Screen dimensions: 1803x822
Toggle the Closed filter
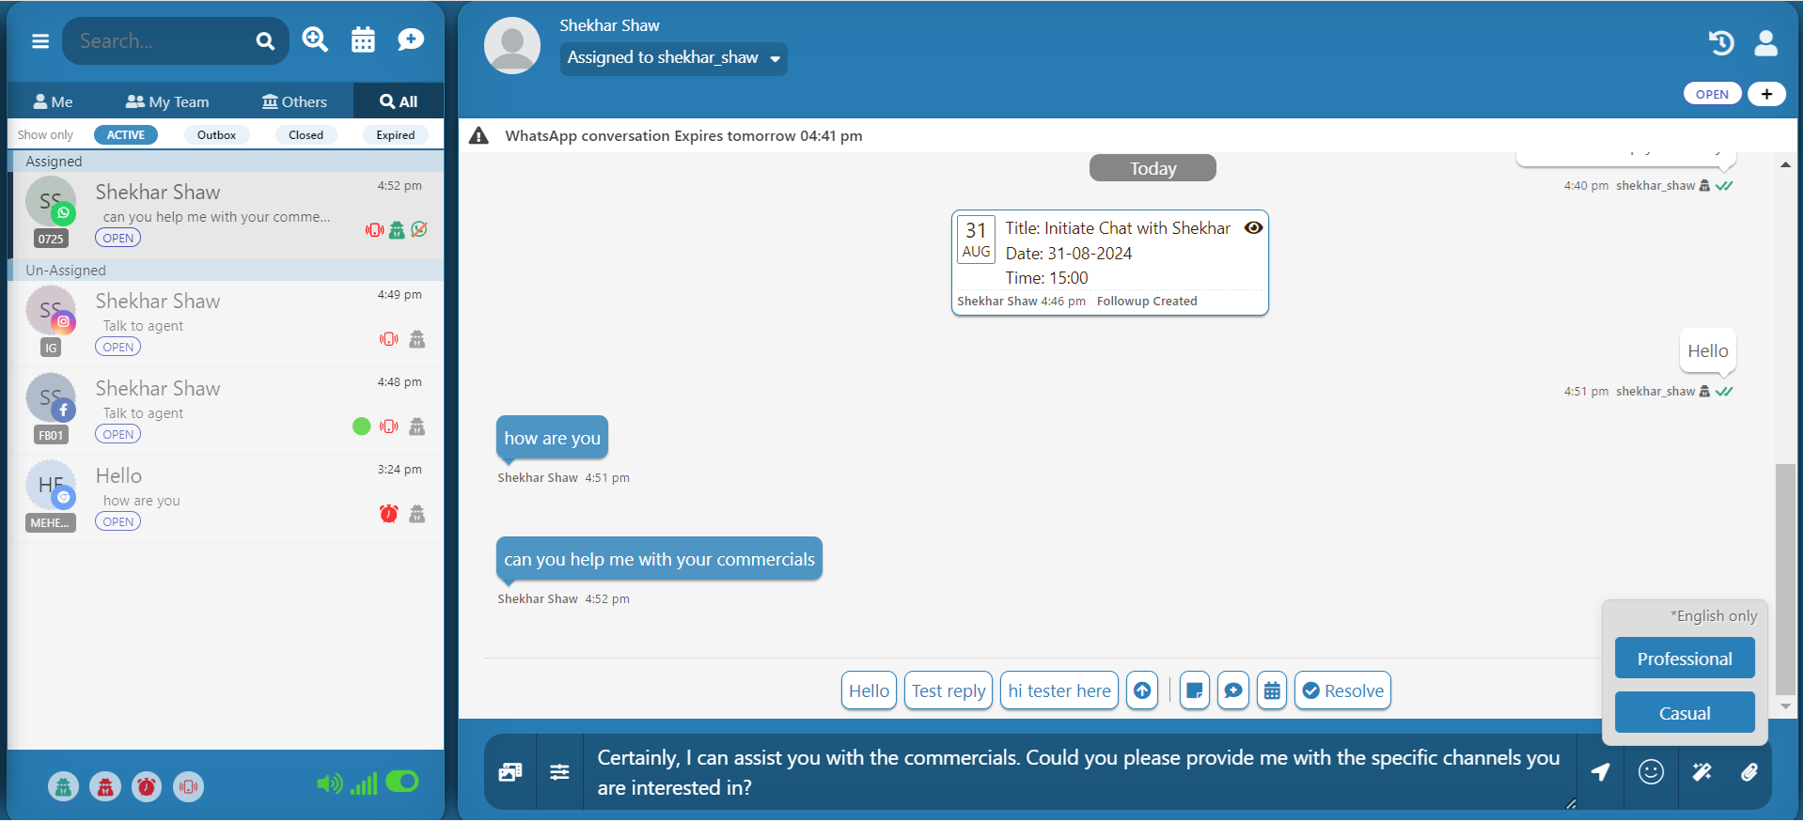[x=306, y=135]
